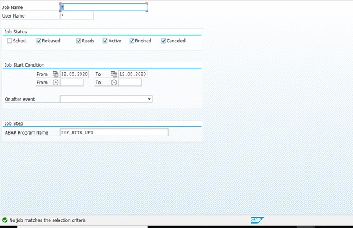Click clock icon beside To time

(x=114, y=83)
